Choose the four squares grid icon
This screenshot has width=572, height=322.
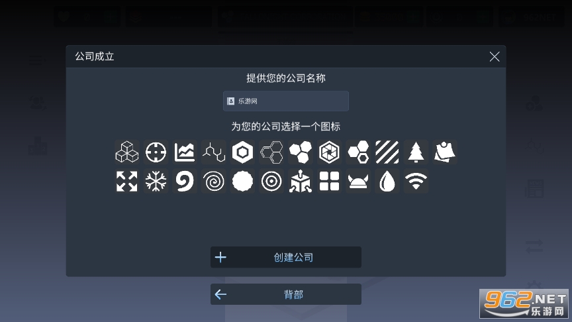pos(330,181)
